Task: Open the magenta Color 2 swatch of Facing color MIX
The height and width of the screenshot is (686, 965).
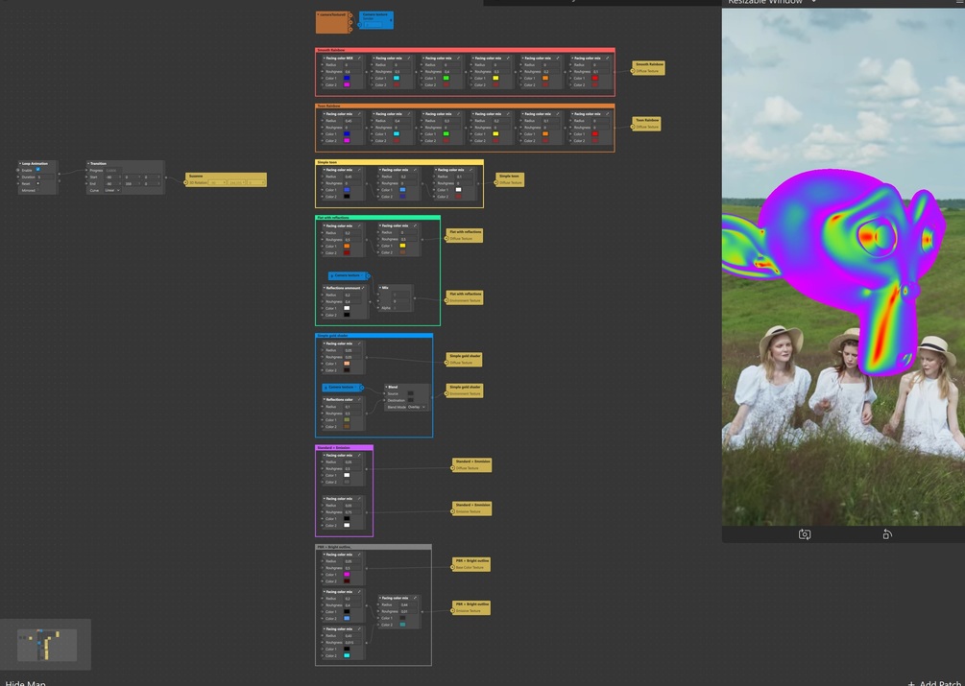Action: (347, 84)
